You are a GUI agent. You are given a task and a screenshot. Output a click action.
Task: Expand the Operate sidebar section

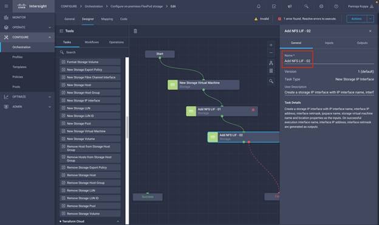point(50,27)
